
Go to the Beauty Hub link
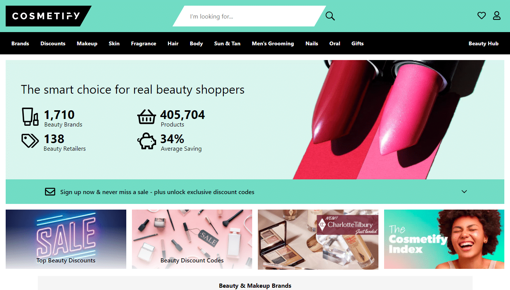point(484,43)
